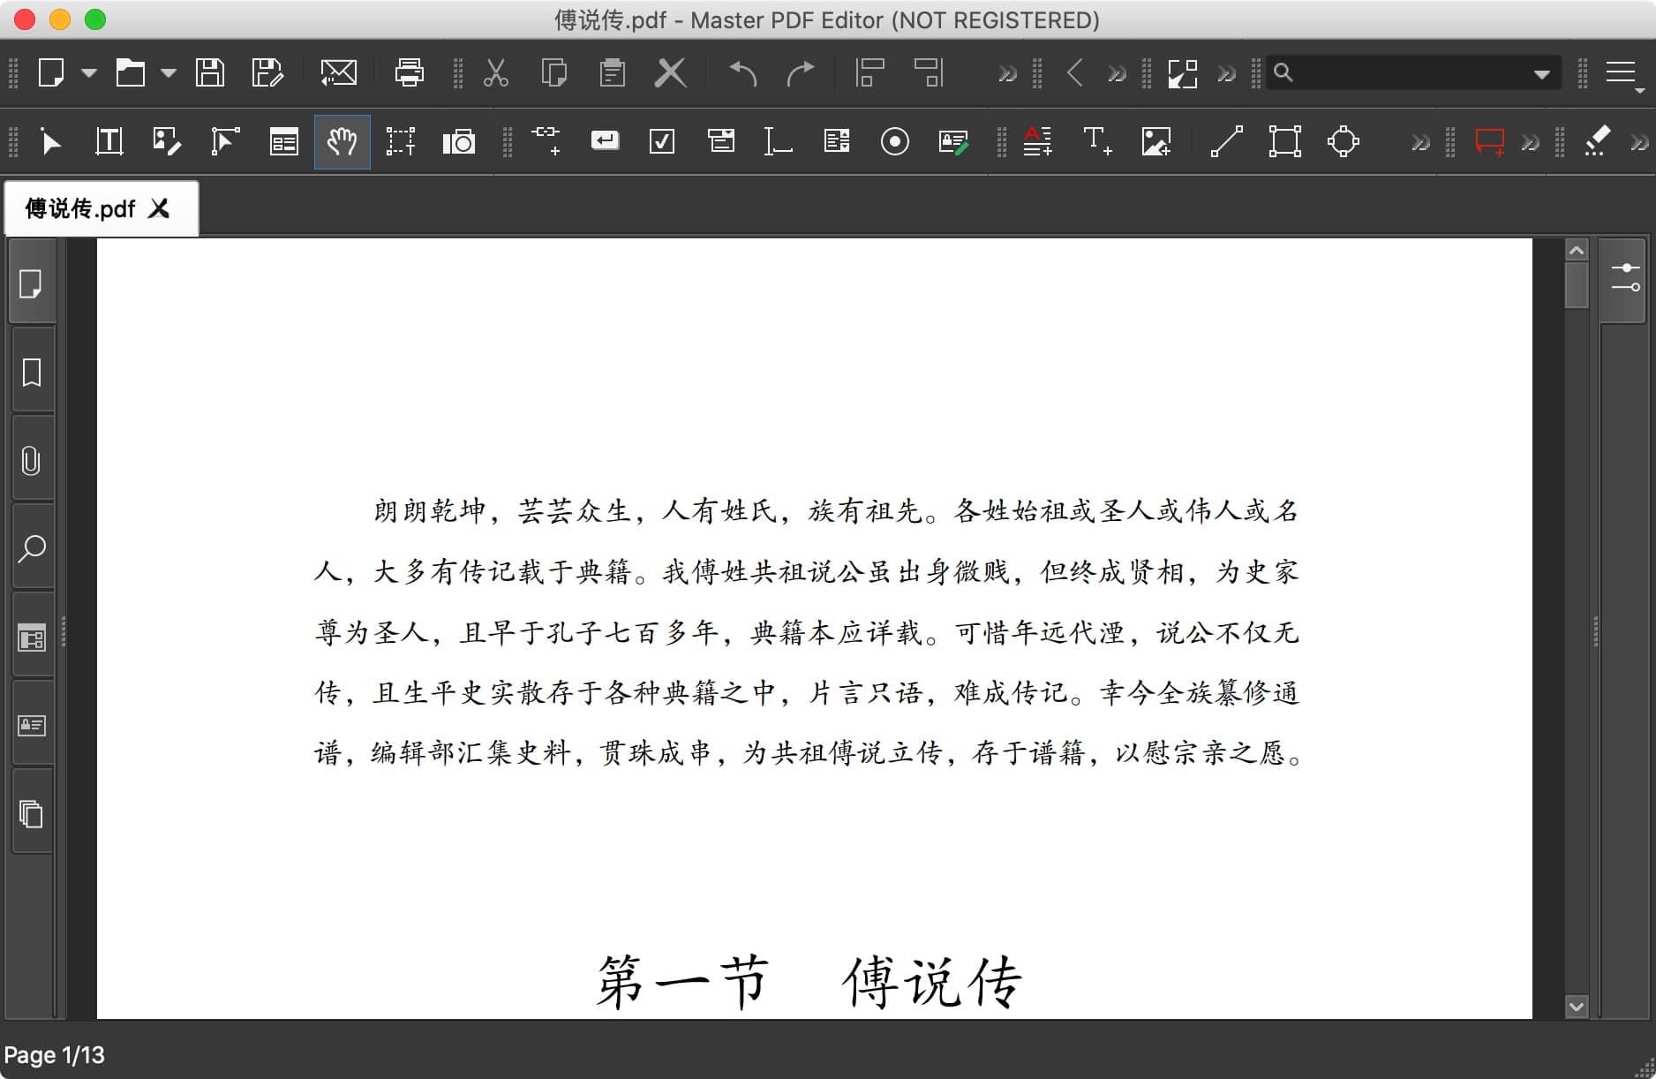Align objects right icon
The width and height of the screenshot is (1656, 1079).
click(x=930, y=72)
